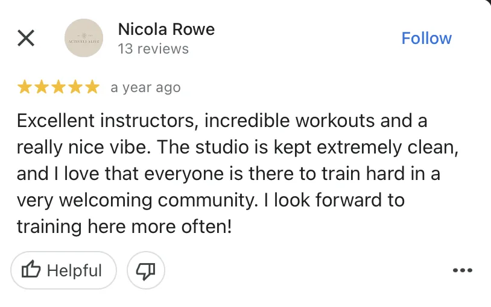Open Nicola Rowe's profile avatar
The width and height of the screenshot is (491, 307).
coord(84,38)
